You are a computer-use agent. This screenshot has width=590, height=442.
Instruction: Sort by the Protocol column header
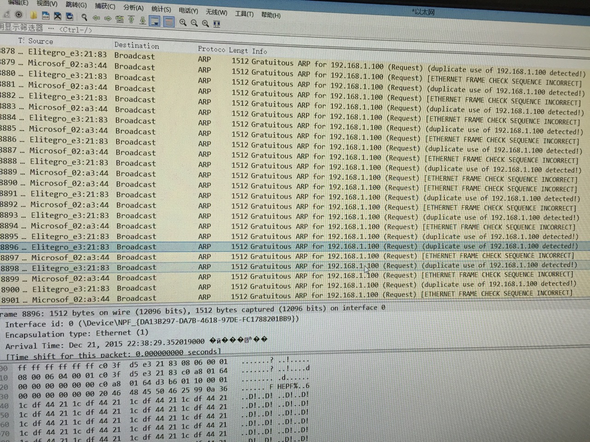[212, 49]
